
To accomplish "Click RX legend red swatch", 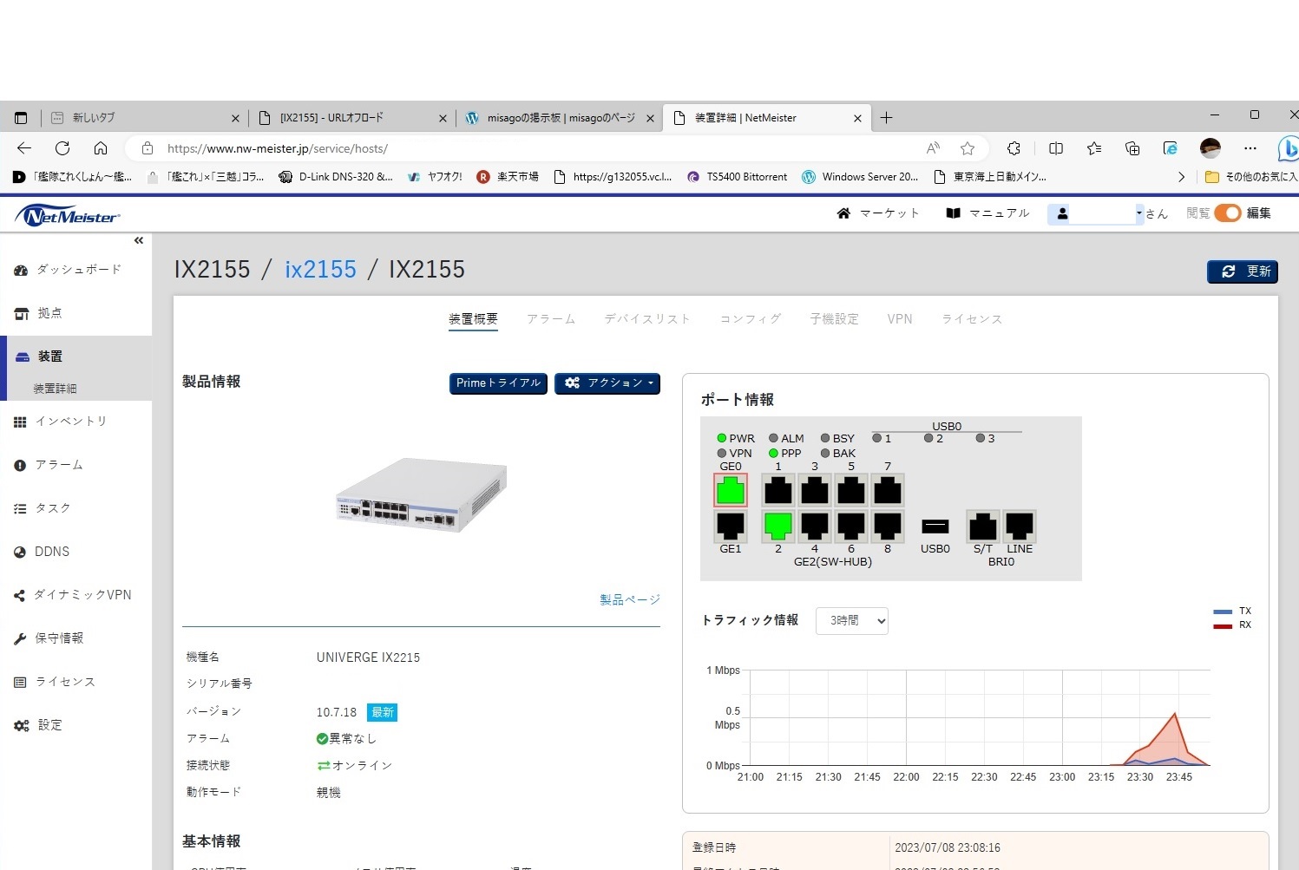I will [x=1223, y=625].
